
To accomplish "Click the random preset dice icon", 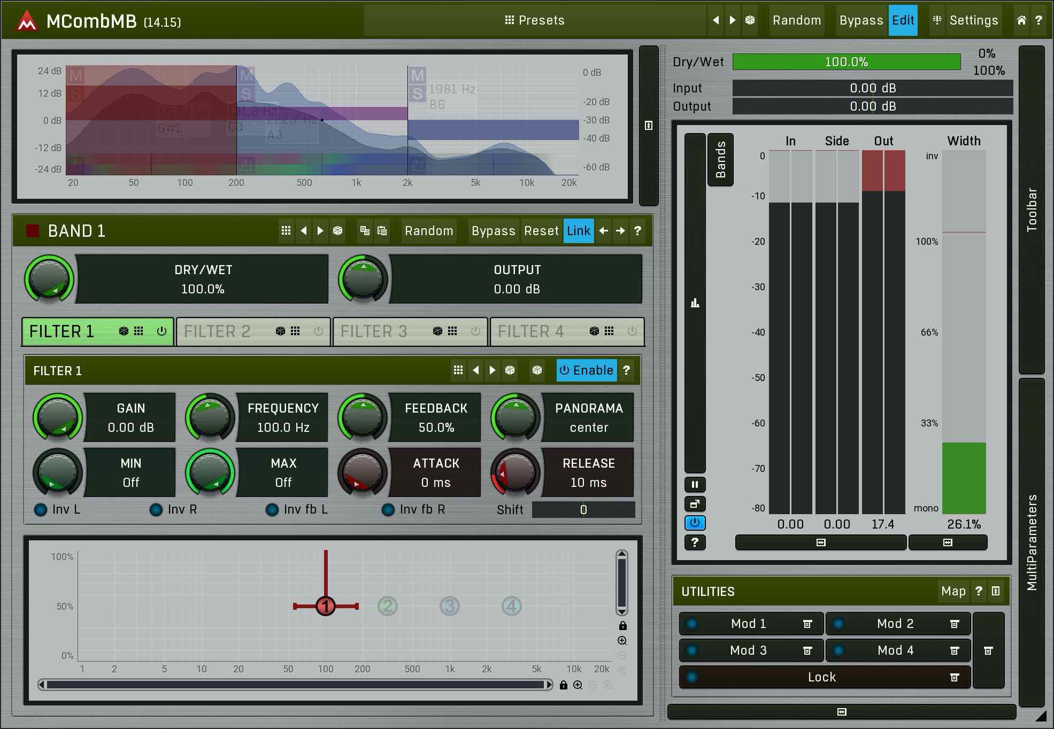I will (x=750, y=20).
